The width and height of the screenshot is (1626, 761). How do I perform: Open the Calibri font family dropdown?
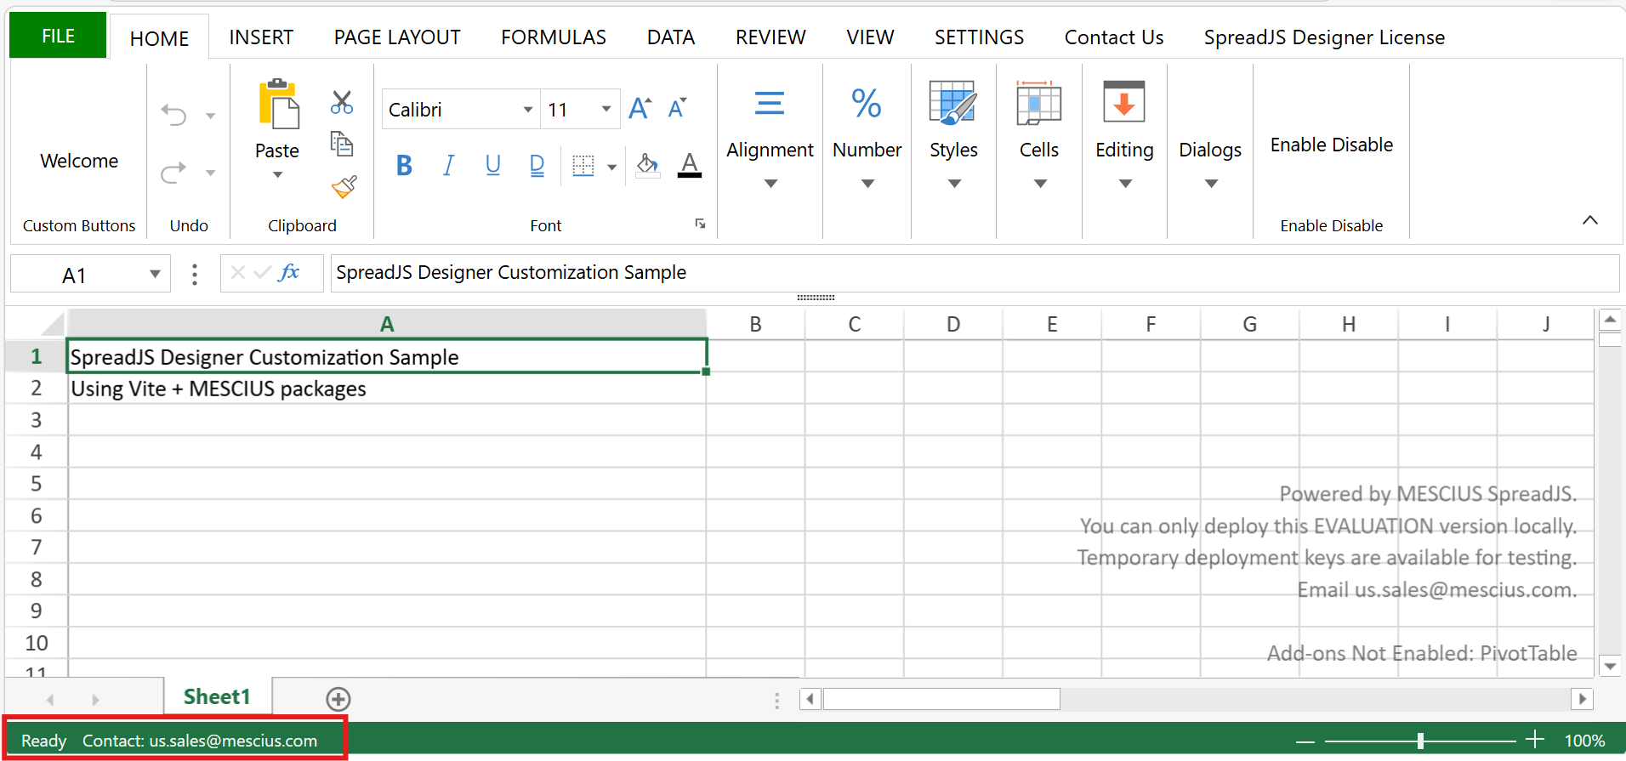point(527,110)
